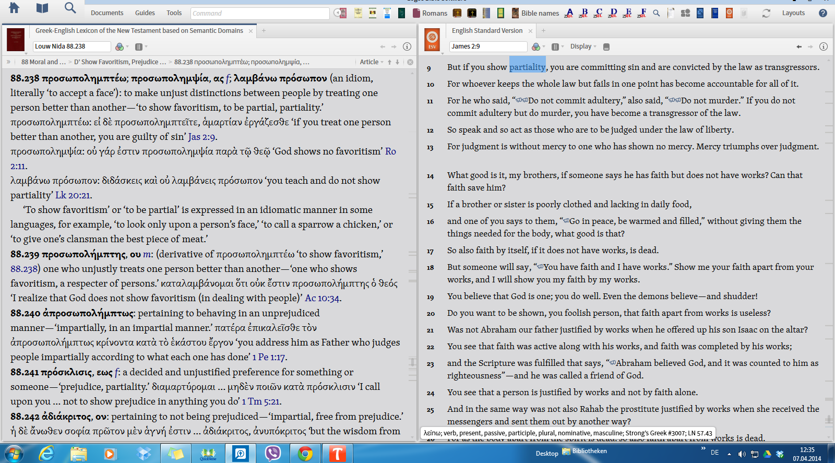Go back in Lexicon panel history
Image resolution: width=835 pixels, height=463 pixels.
pos(383,46)
